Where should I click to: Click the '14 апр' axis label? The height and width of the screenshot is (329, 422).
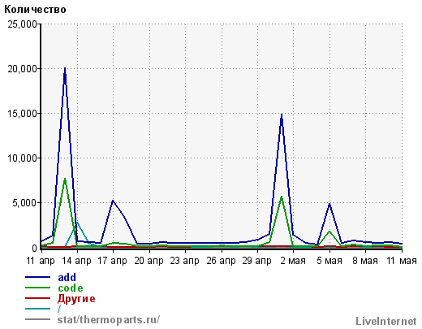coord(76,261)
